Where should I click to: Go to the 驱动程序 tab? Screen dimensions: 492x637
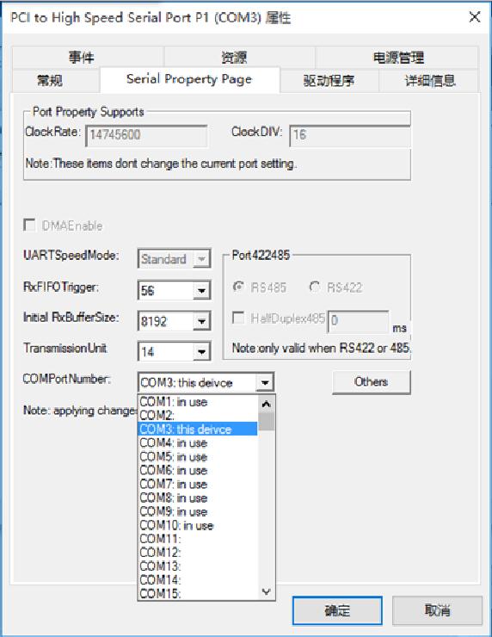tap(329, 80)
